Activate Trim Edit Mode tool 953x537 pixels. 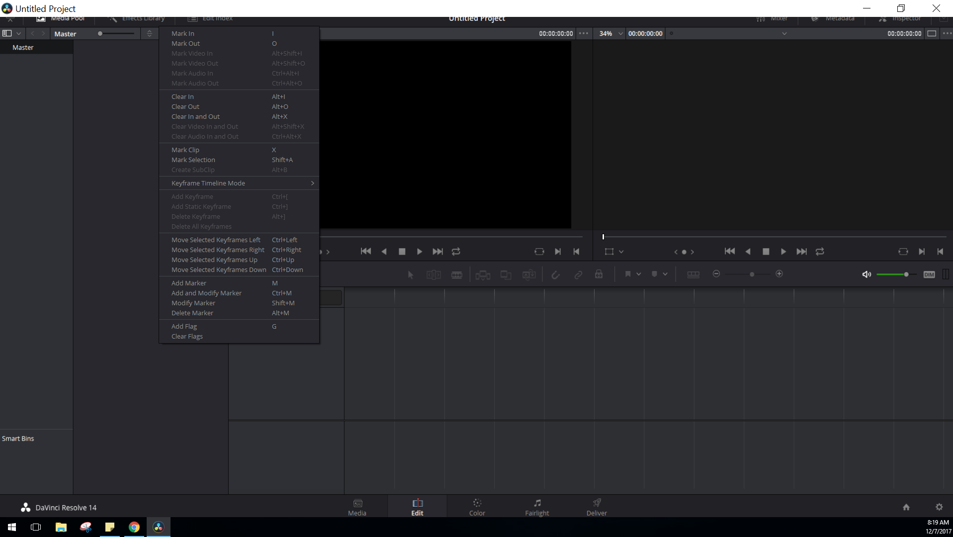coord(433,274)
